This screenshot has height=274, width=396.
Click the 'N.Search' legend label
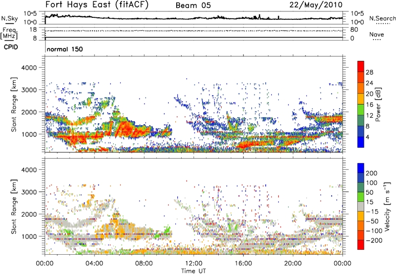[382, 18]
